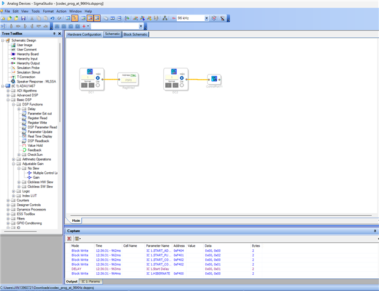Click the tools icon right of sample rate
Screen dimensions: 379x291
tap(222, 18)
